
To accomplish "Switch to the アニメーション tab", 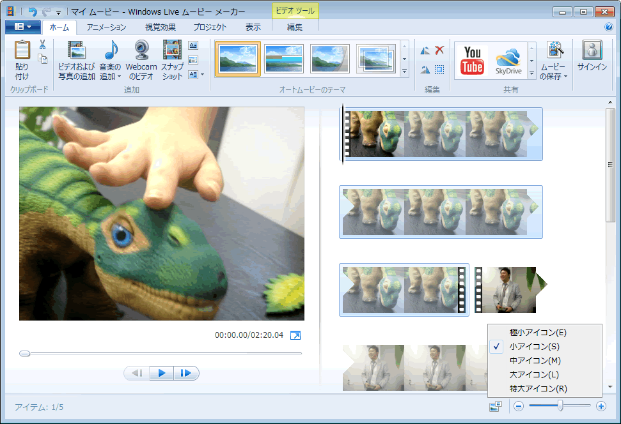I will (106, 27).
